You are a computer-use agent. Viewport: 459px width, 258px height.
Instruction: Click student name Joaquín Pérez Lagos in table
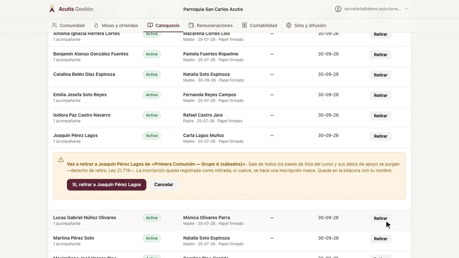point(75,135)
